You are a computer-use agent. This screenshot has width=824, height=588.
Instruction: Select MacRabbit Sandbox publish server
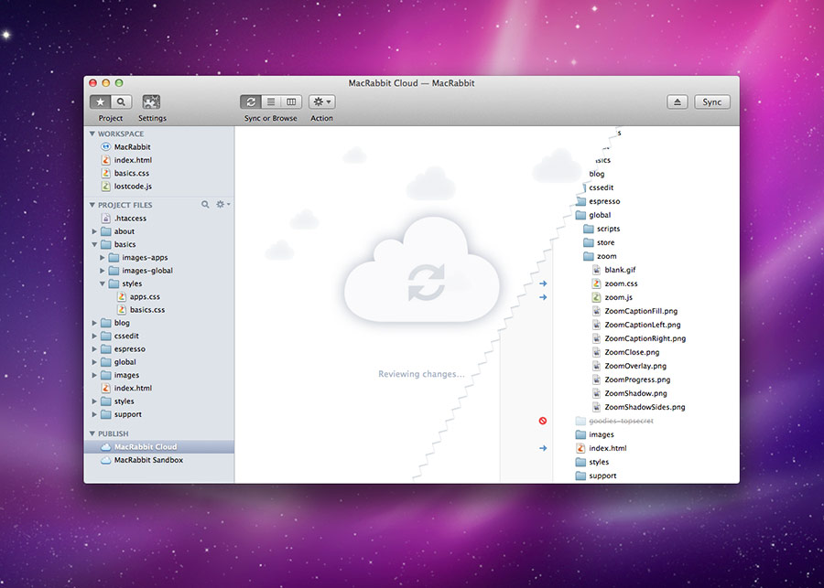click(158, 460)
